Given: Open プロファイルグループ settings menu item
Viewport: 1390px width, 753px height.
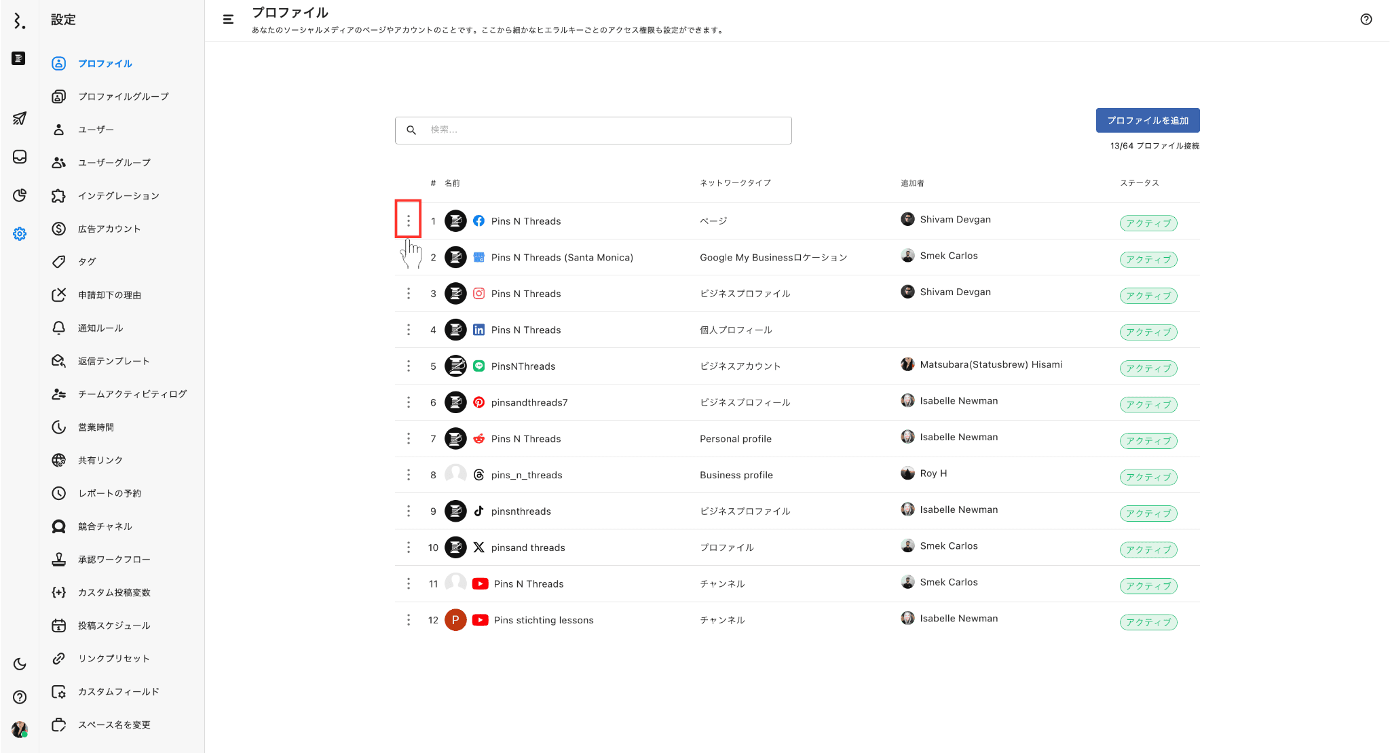Looking at the screenshot, I should coord(123,96).
